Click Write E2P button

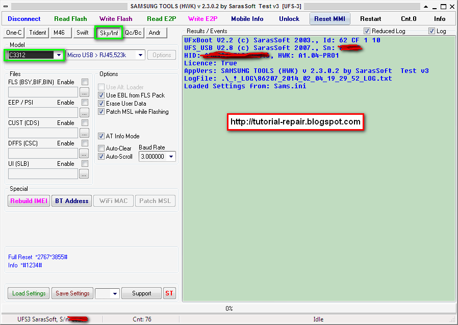pyautogui.click(x=202, y=19)
